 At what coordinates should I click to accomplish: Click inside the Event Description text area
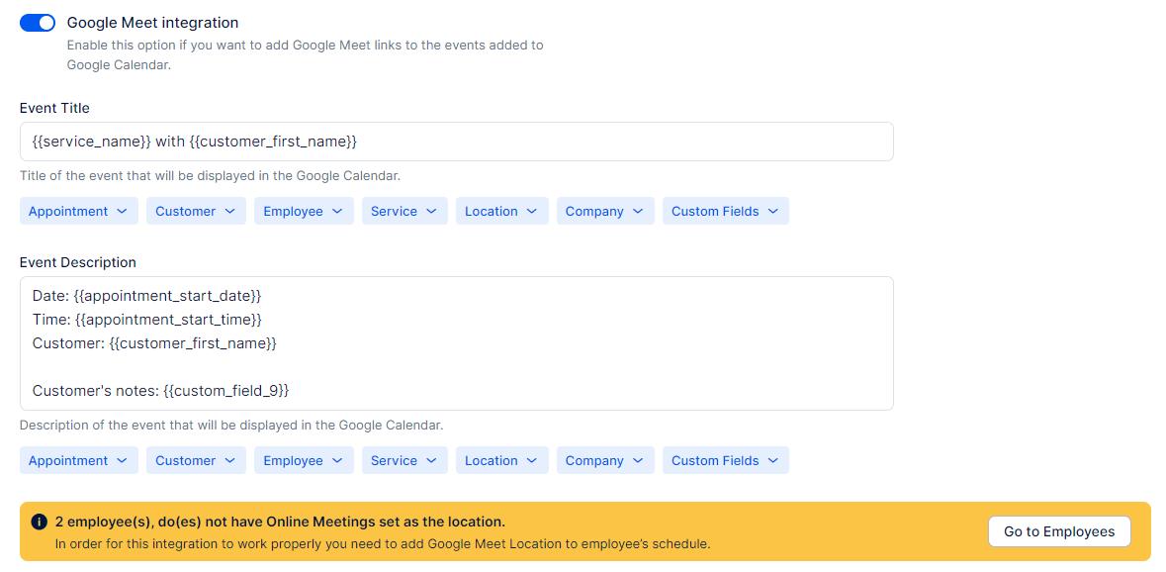coord(455,342)
